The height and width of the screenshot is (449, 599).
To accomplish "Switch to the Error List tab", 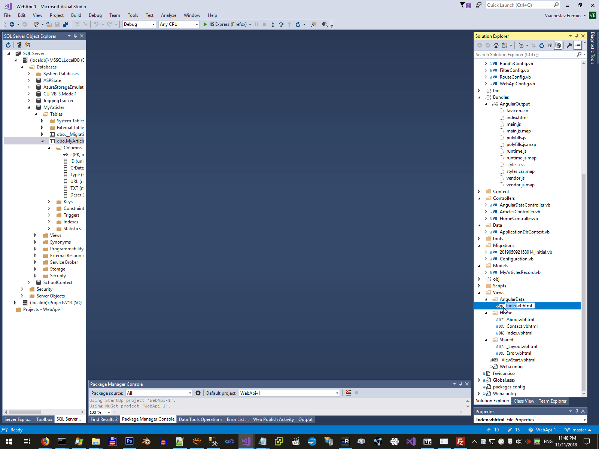I will (x=237, y=419).
